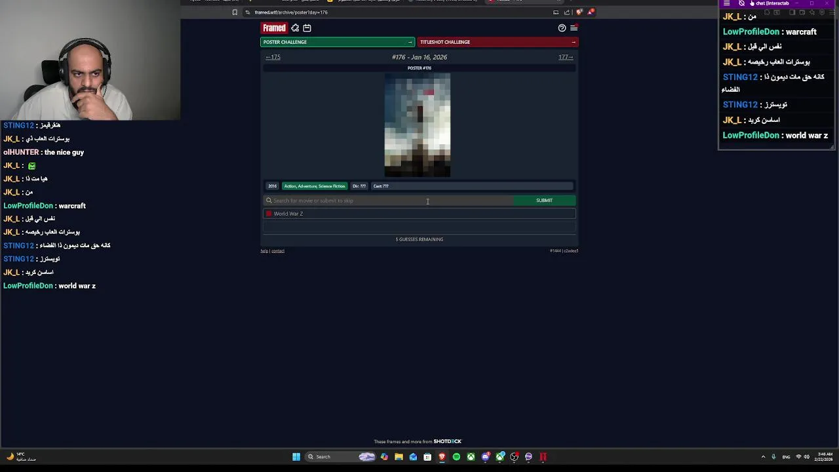Click the microphone tray icon
This screenshot has height=472, width=839.
click(773, 457)
